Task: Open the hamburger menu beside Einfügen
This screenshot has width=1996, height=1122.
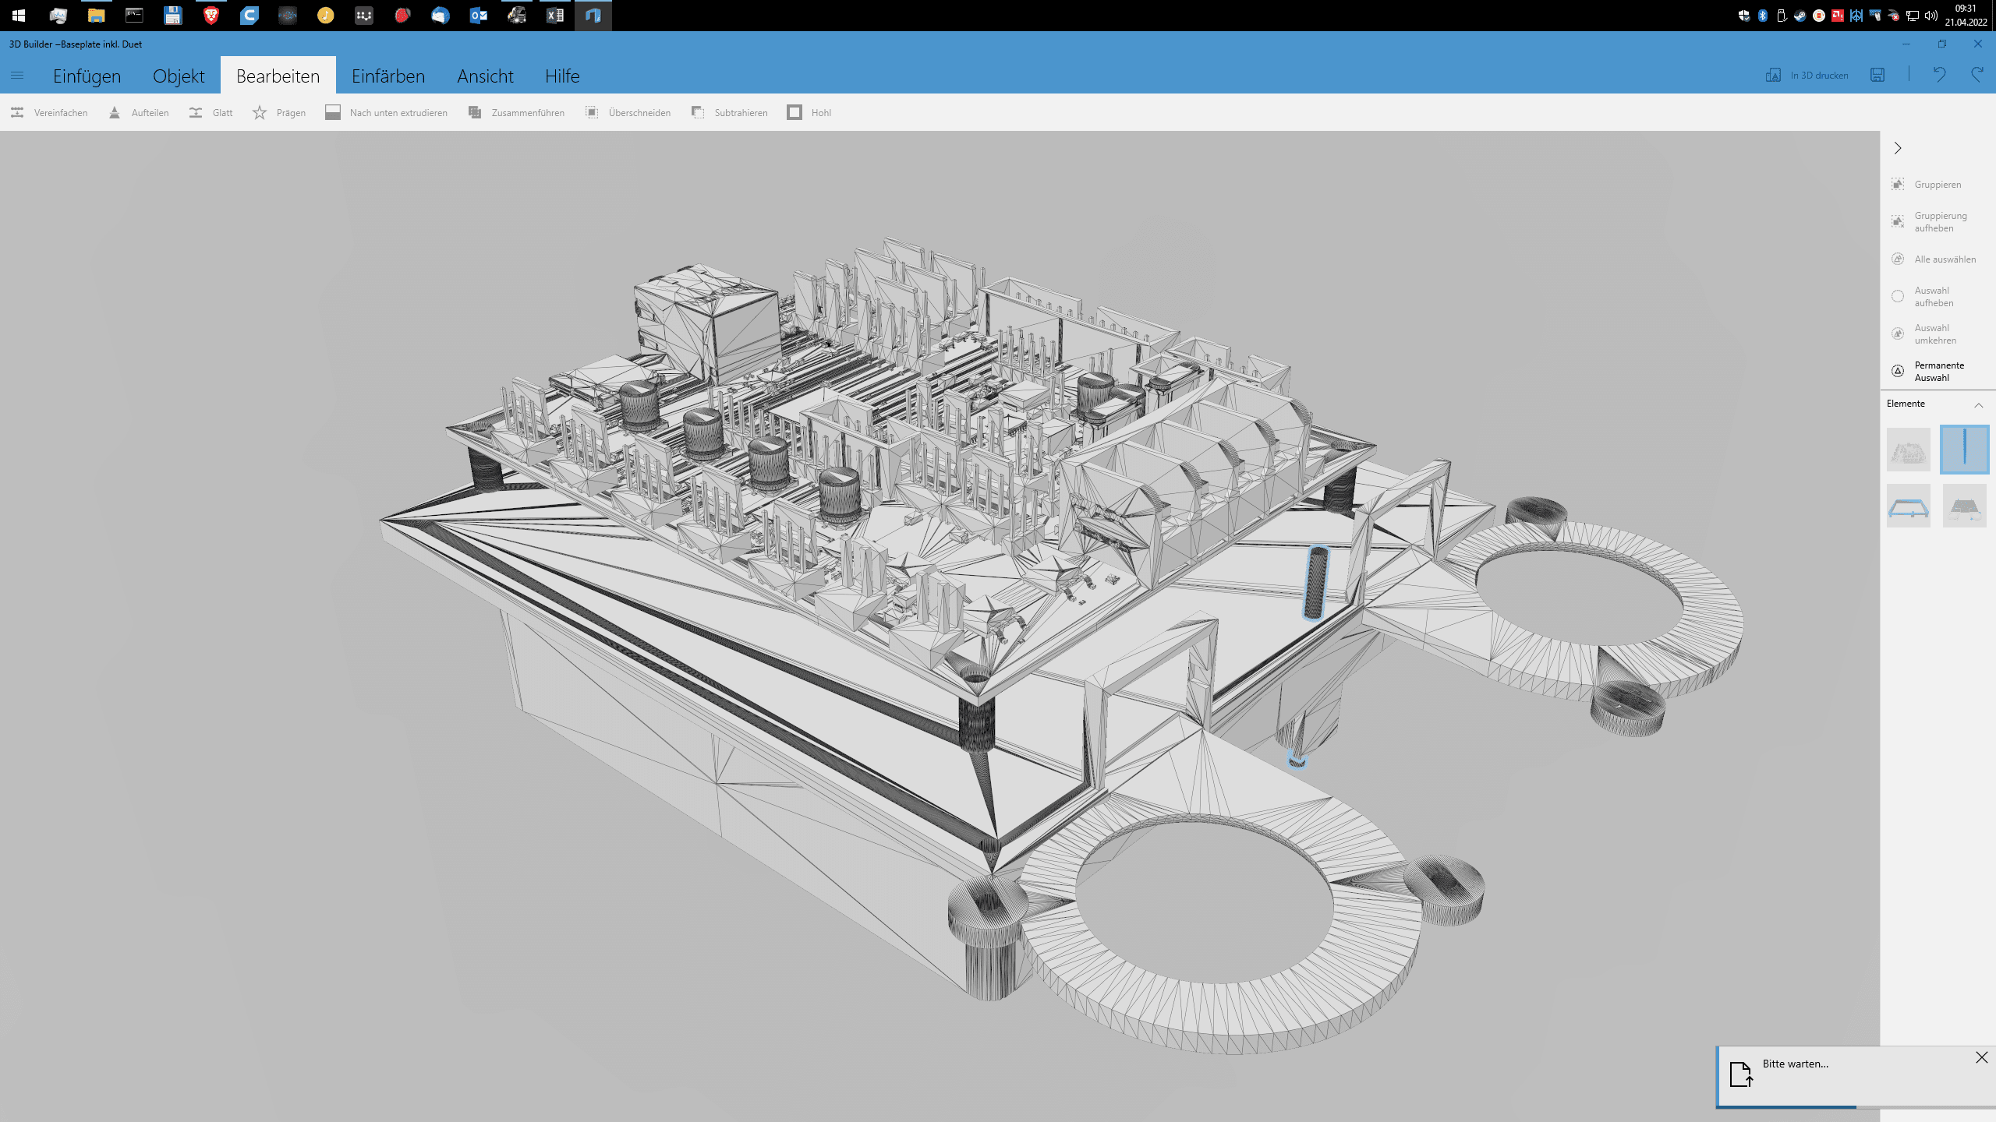Action: 17,76
